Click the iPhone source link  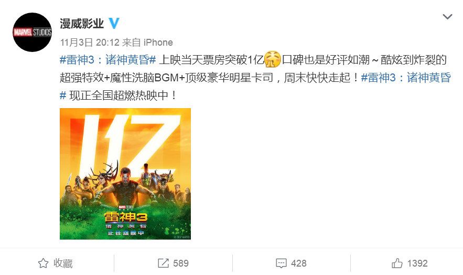(158, 43)
